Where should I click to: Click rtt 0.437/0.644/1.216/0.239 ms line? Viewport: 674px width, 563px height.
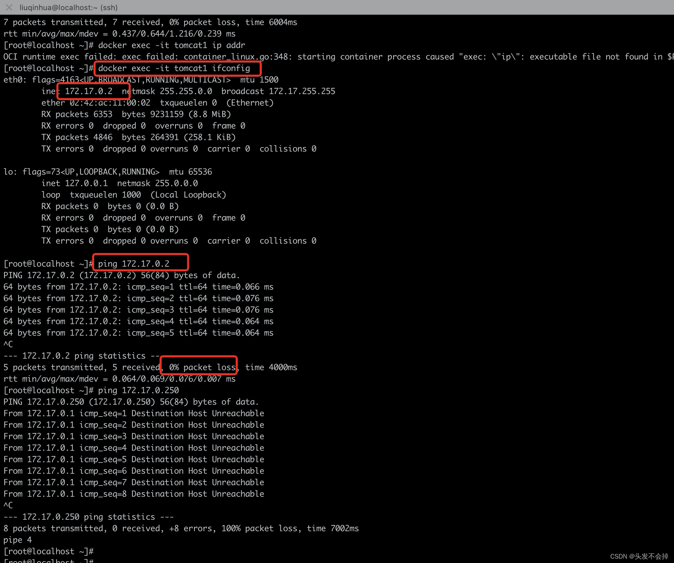coord(120,34)
